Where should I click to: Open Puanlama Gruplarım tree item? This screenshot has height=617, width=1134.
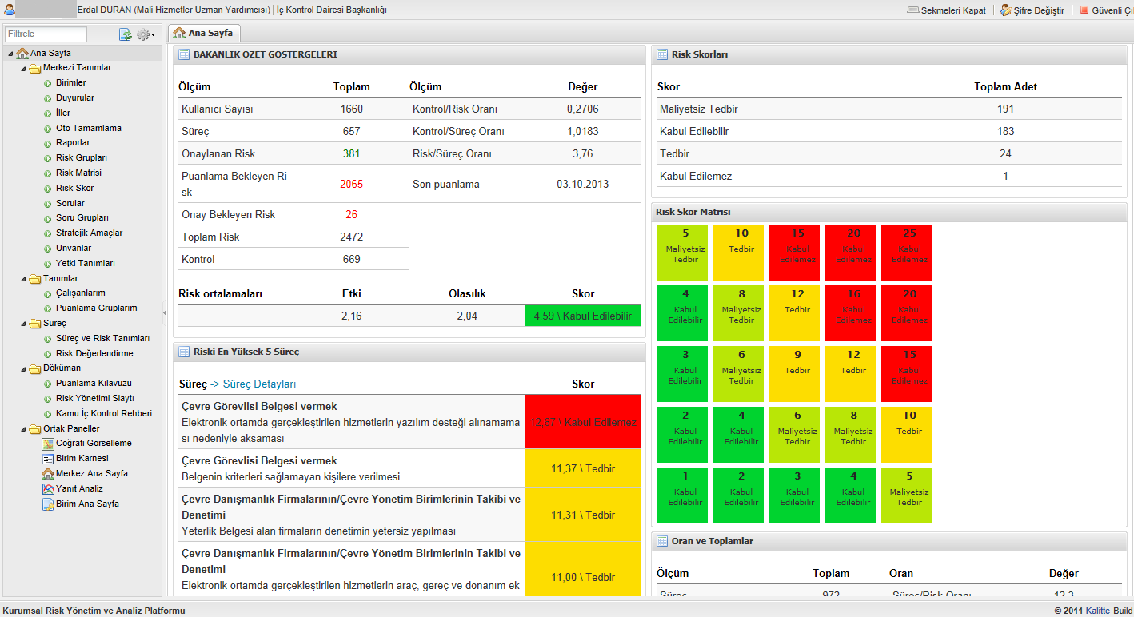(96, 308)
